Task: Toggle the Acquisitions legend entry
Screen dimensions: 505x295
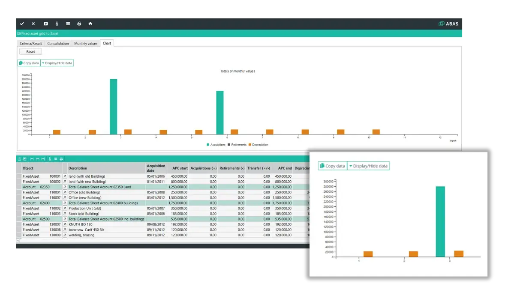Action: (x=216, y=145)
